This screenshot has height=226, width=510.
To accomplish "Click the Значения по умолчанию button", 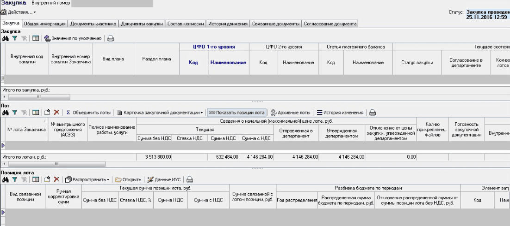I will (73, 38).
